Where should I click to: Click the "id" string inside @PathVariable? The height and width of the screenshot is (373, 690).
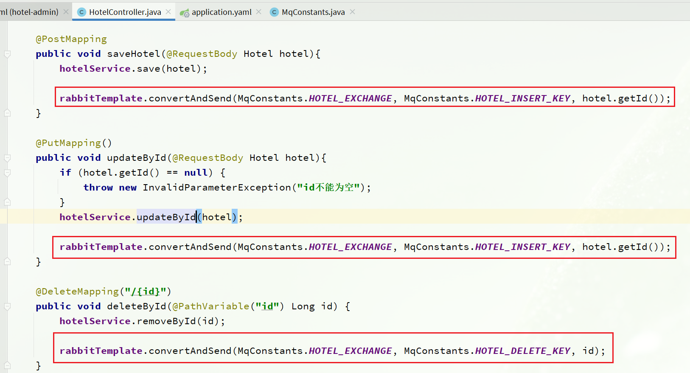[x=267, y=306]
